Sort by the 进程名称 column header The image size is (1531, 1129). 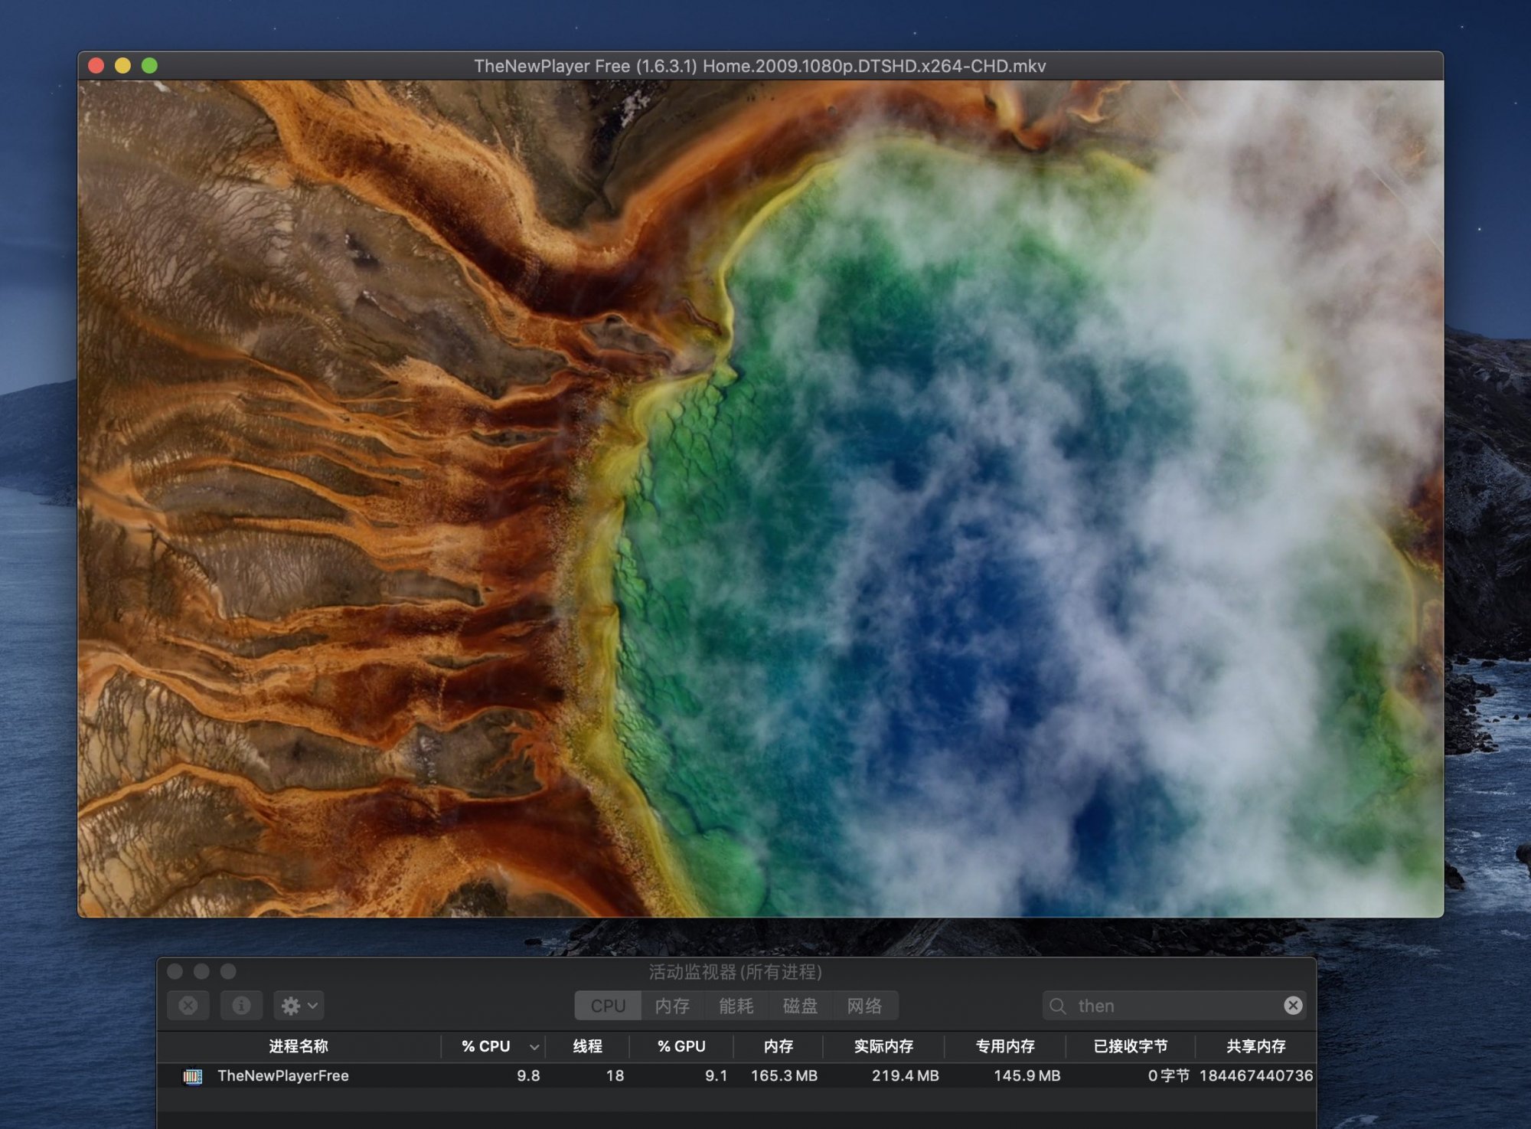299,1046
